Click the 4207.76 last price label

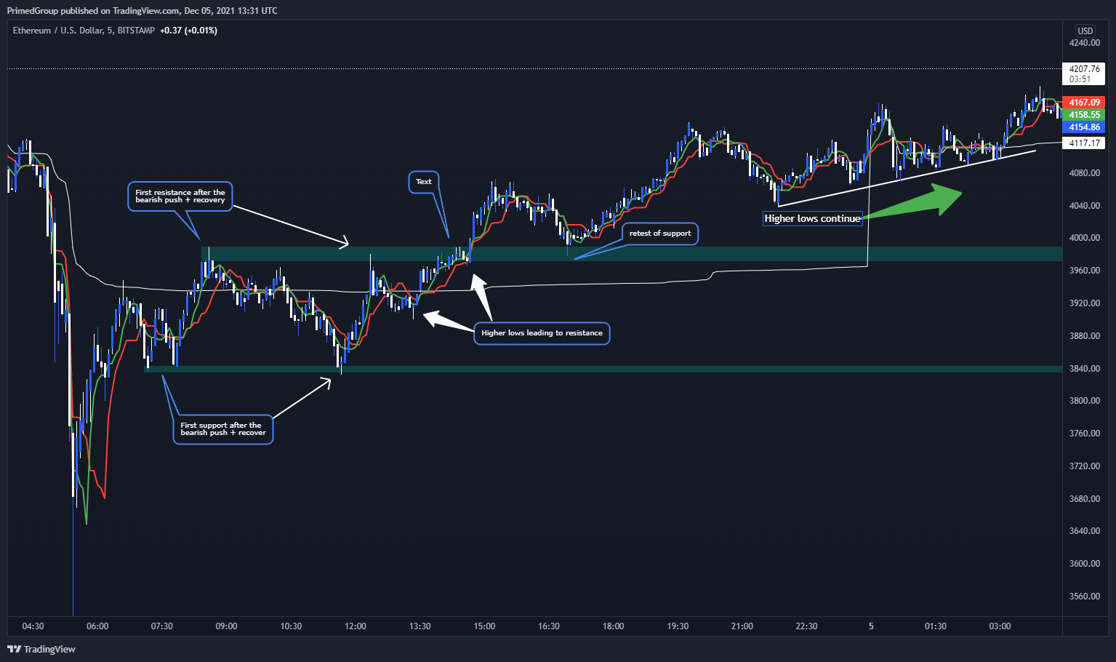click(1083, 69)
